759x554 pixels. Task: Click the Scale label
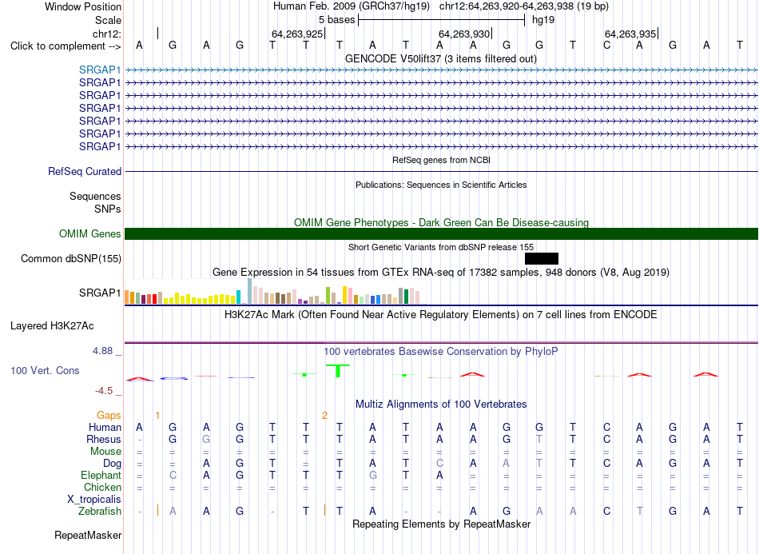coord(108,20)
